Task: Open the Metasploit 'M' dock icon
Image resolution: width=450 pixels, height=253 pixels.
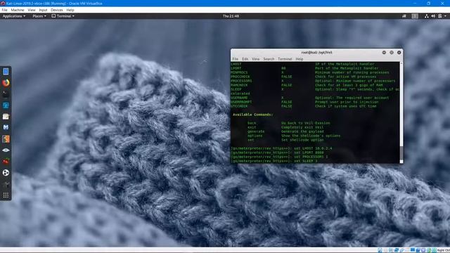Action: point(6,127)
